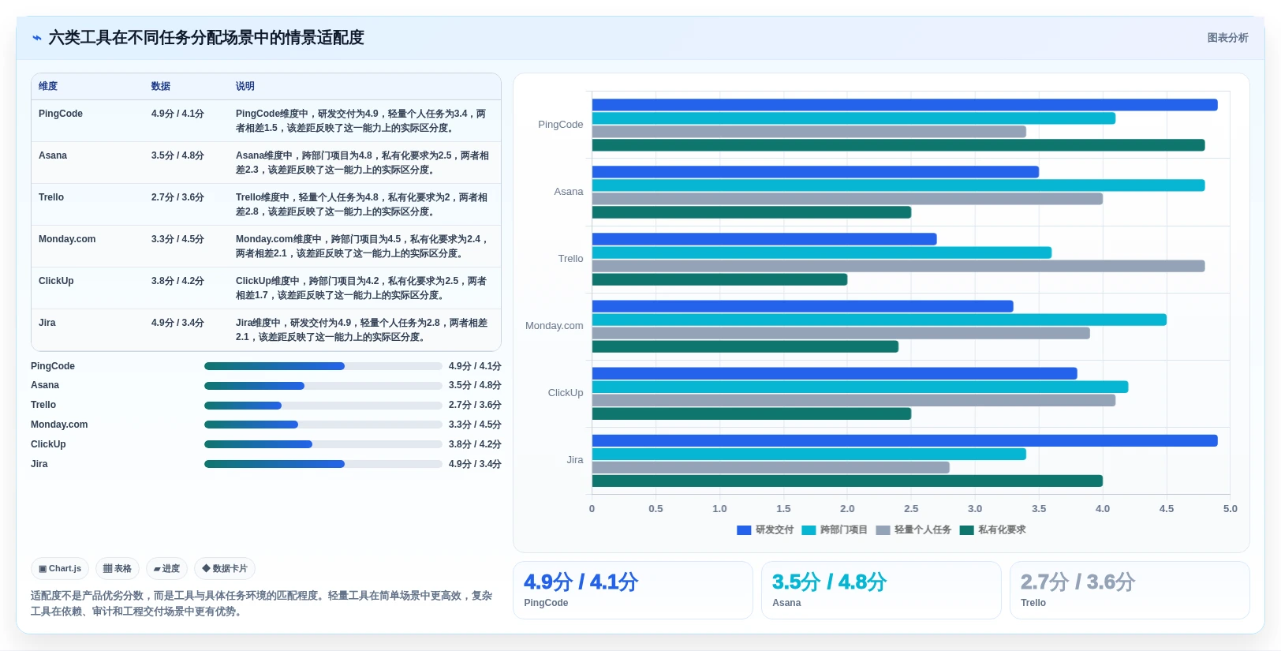Click the 5.0 x-axis tick label

pyautogui.click(x=1231, y=509)
